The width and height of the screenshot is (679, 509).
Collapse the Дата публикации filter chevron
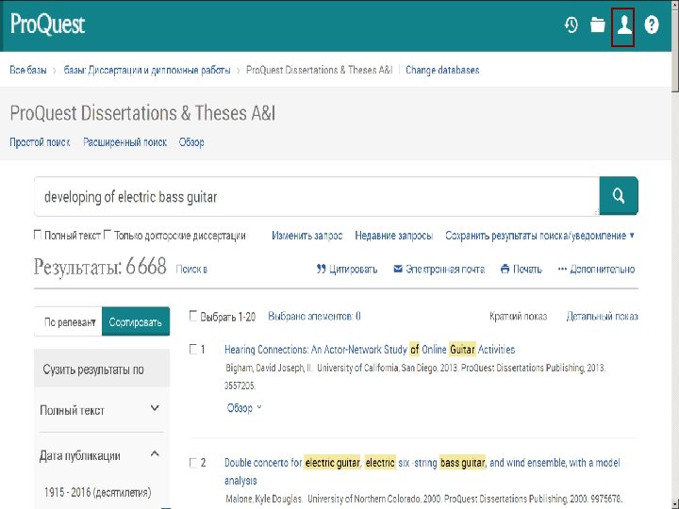[x=155, y=454]
